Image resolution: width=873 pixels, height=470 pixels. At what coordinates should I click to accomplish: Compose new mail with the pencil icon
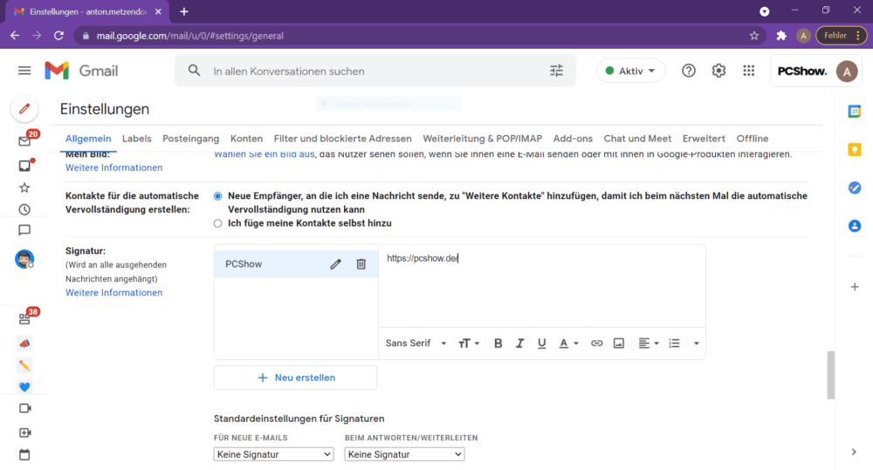click(24, 108)
